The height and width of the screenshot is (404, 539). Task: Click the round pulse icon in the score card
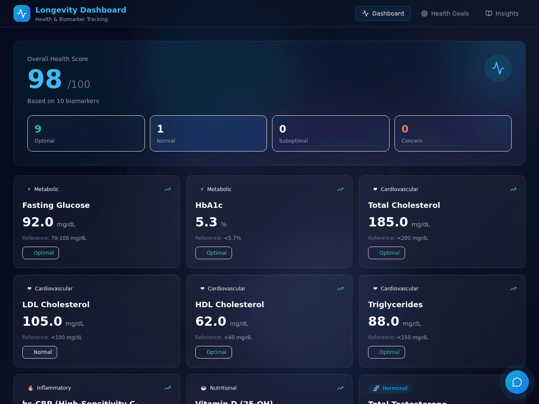coord(498,68)
